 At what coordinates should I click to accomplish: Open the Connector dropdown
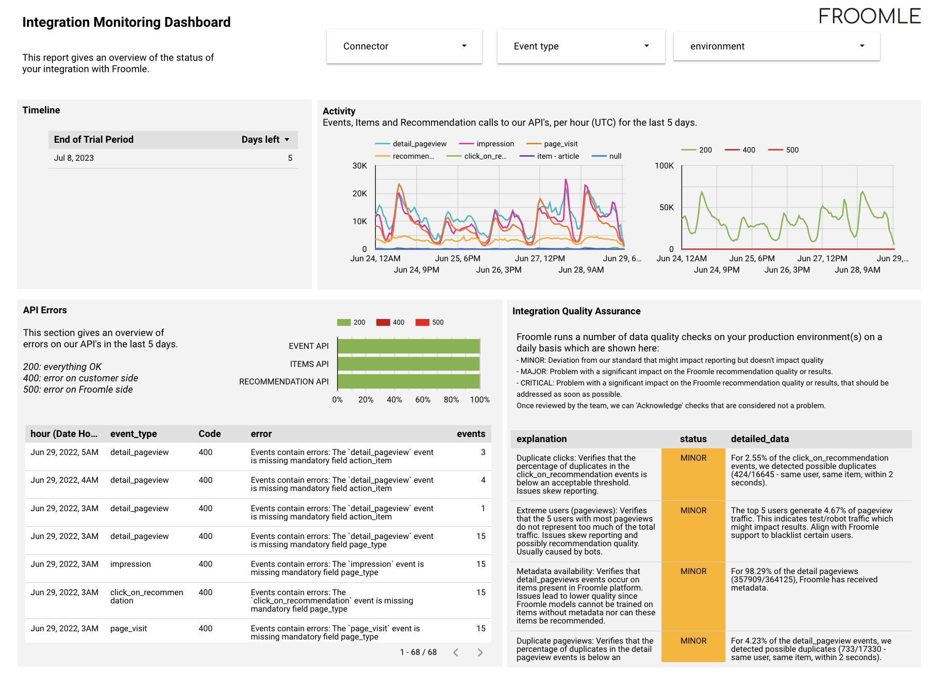pos(404,46)
